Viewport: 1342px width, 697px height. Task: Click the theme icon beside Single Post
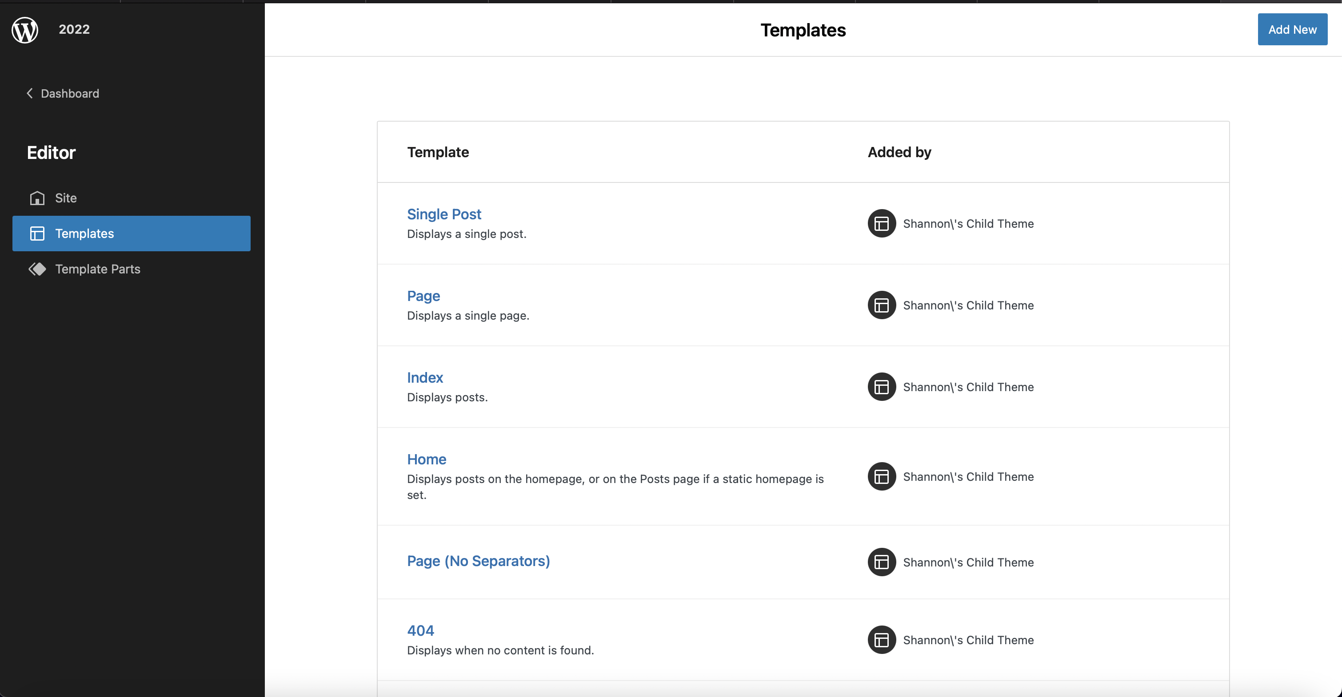[x=882, y=223]
